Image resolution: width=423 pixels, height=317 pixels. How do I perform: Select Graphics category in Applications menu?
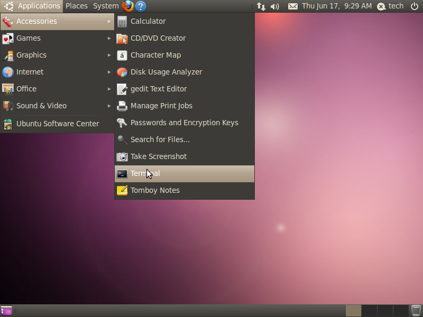pyautogui.click(x=57, y=55)
